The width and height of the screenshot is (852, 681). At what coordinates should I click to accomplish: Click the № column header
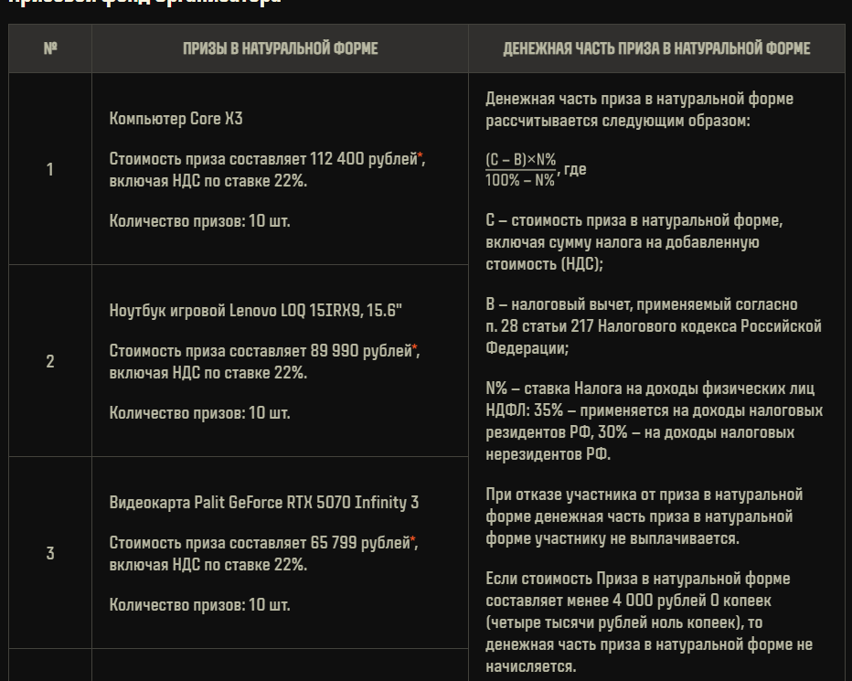coord(50,48)
